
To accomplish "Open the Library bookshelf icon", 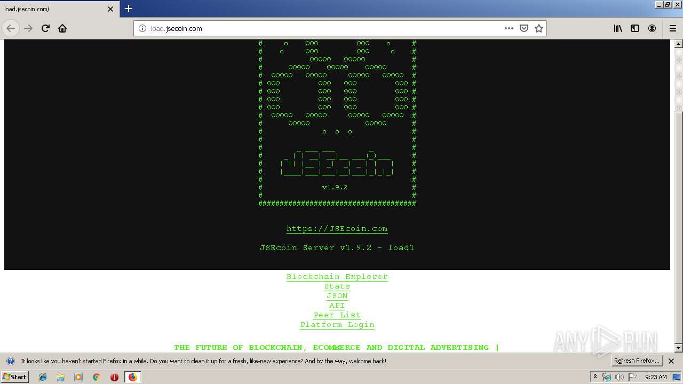I will 618,28.
